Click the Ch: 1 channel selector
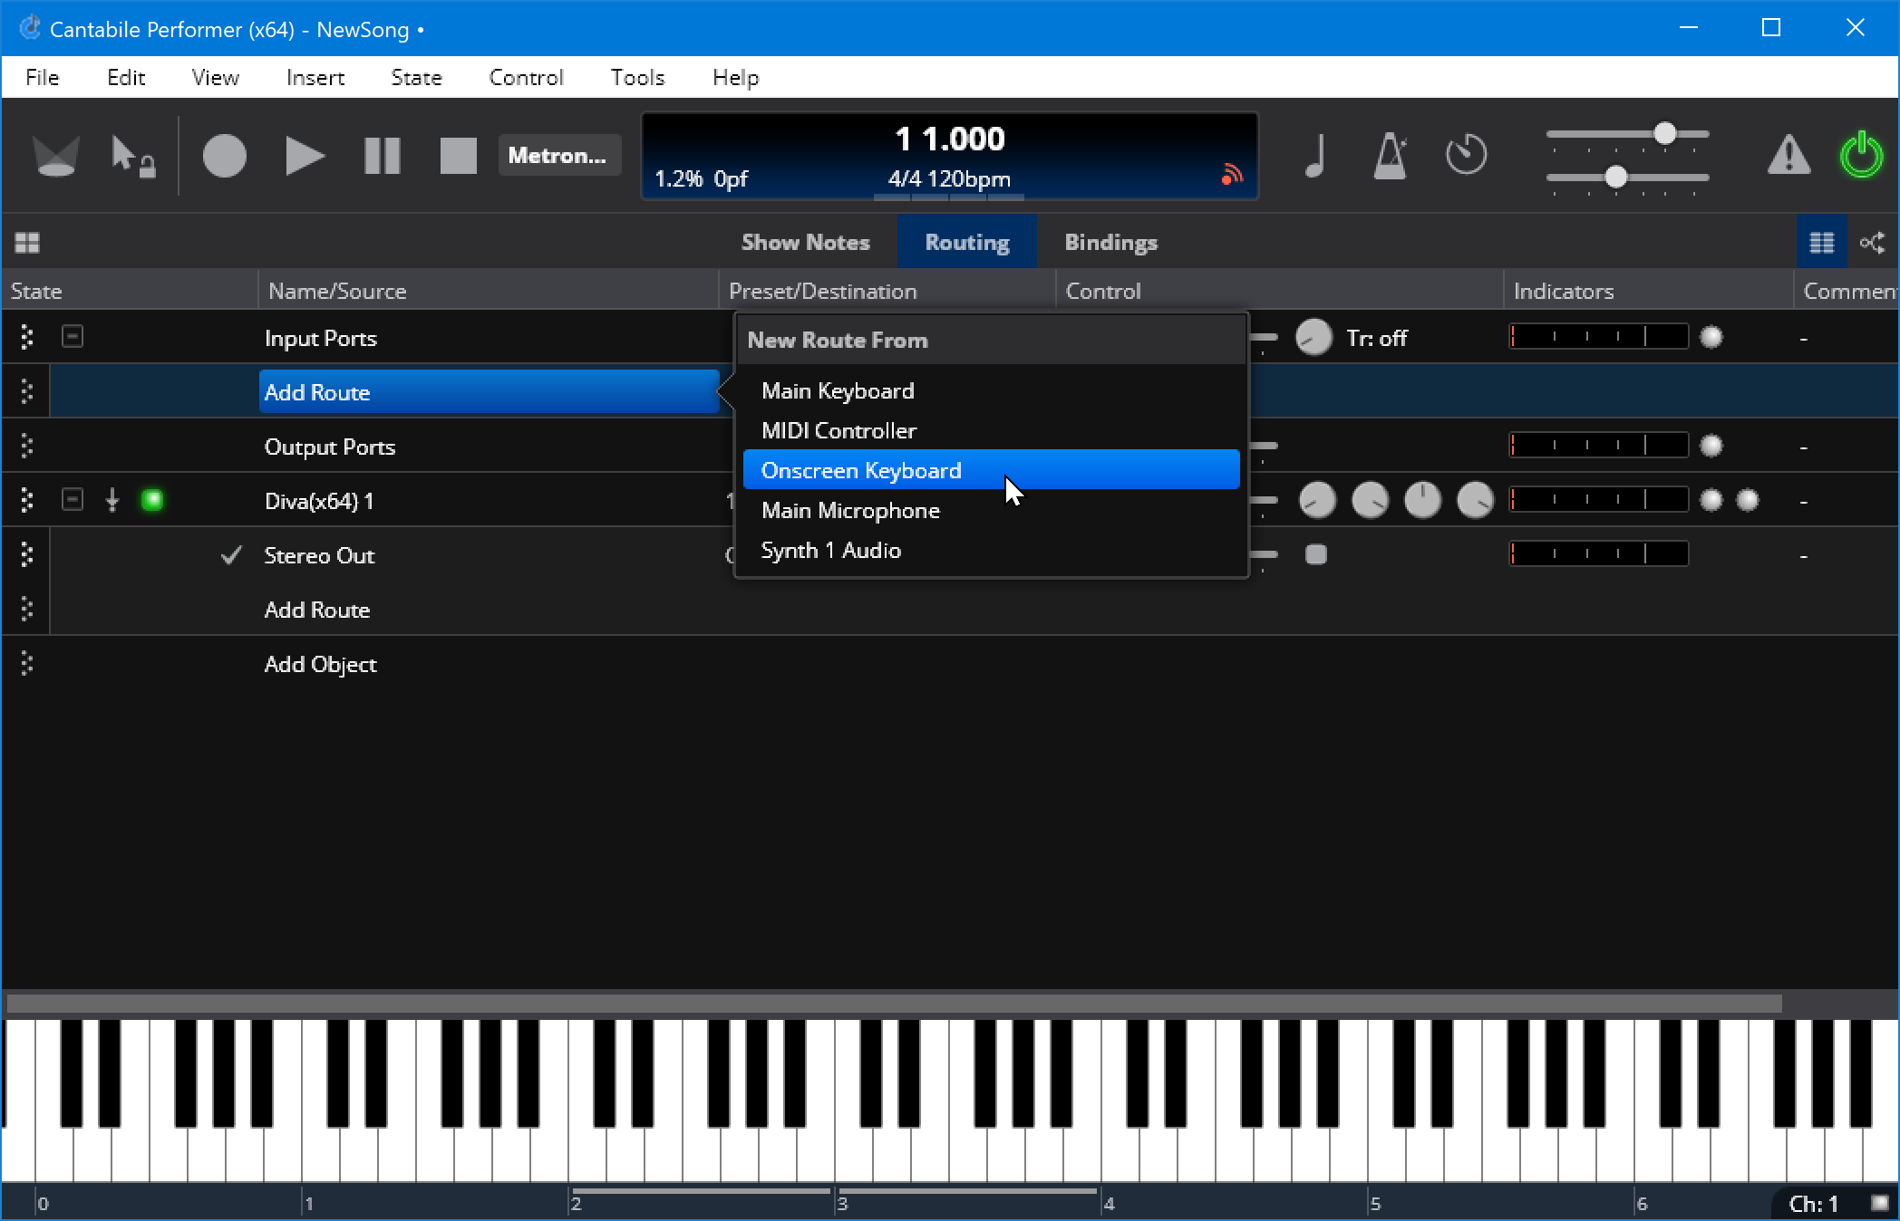The image size is (1900, 1221). 1813,1204
